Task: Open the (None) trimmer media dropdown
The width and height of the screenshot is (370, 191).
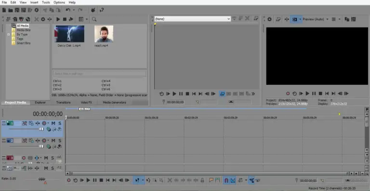Action: point(193,19)
